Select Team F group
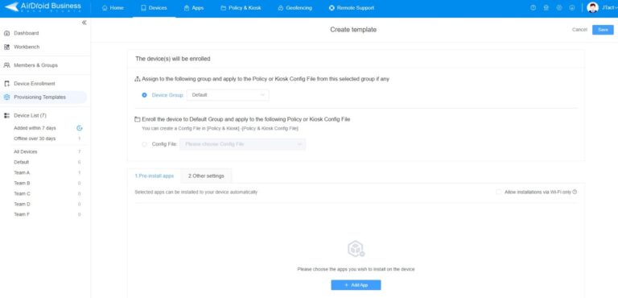The image size is (618, 298). click(x=22, y=215)
